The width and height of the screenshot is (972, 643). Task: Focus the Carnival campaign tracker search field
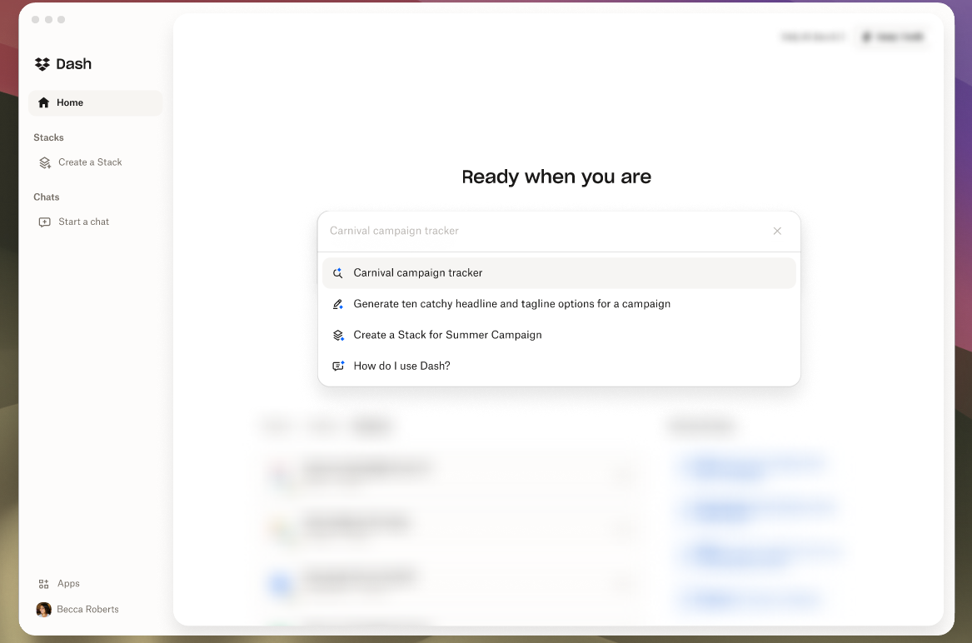[x=541, y=231]
